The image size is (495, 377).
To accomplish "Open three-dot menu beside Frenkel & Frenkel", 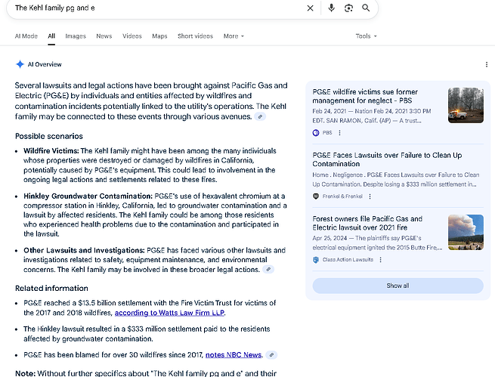I will point(370,196).
